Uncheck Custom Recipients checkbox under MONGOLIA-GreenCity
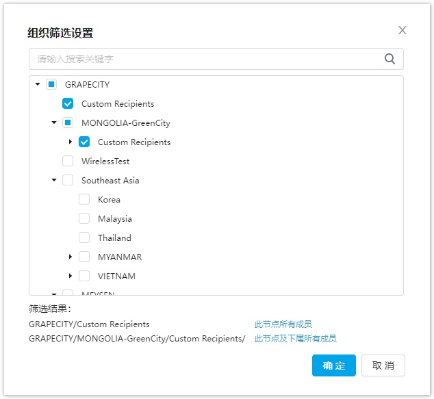This screenshot has height=399, width=434. pyautogui.click(x=84, y=142)
